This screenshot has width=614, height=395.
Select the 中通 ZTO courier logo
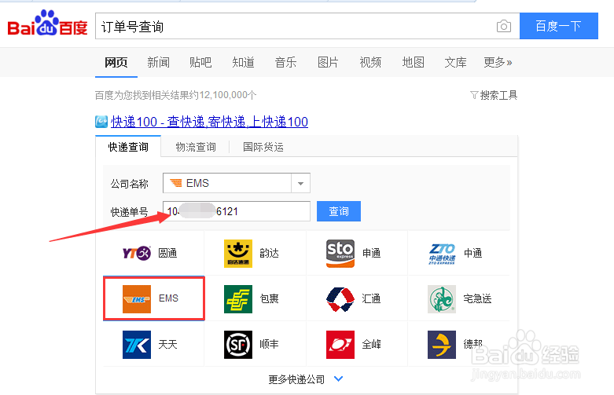(x=442, y=254)
